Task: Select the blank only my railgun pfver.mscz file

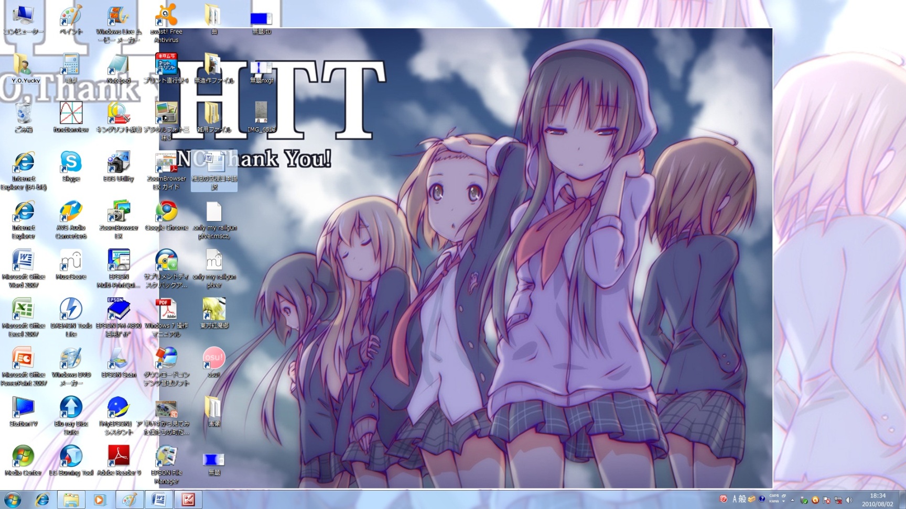Action: tap(214, 220)
